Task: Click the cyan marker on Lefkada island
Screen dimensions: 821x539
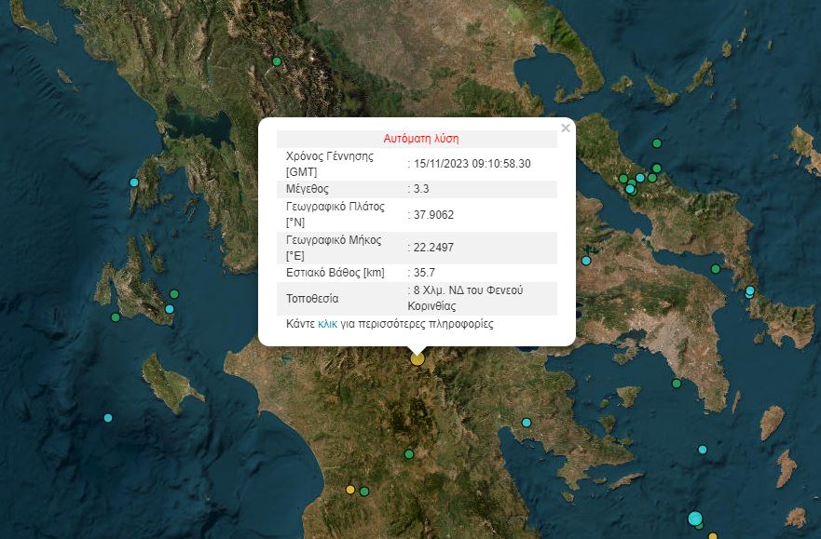Action: coord(134,182)
